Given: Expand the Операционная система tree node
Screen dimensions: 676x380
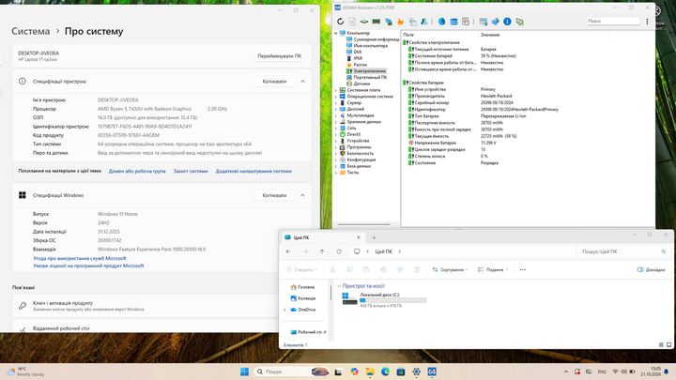Looking at the screenshot, I should click(336, 97).
